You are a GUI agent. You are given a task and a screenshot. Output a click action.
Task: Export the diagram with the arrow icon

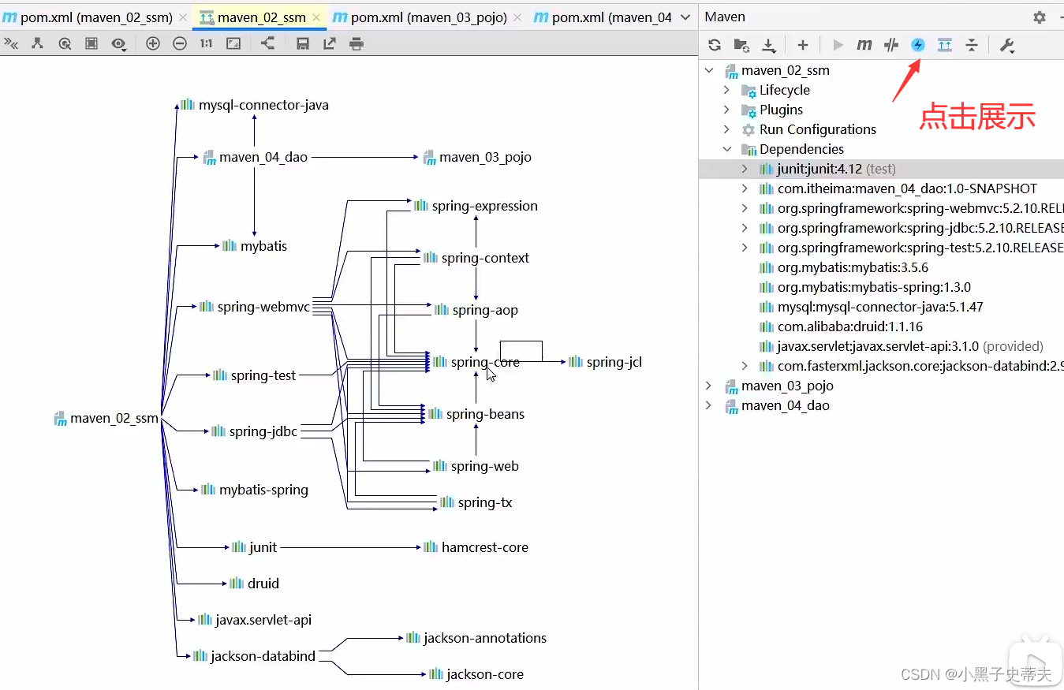click(x=330, y=44)
